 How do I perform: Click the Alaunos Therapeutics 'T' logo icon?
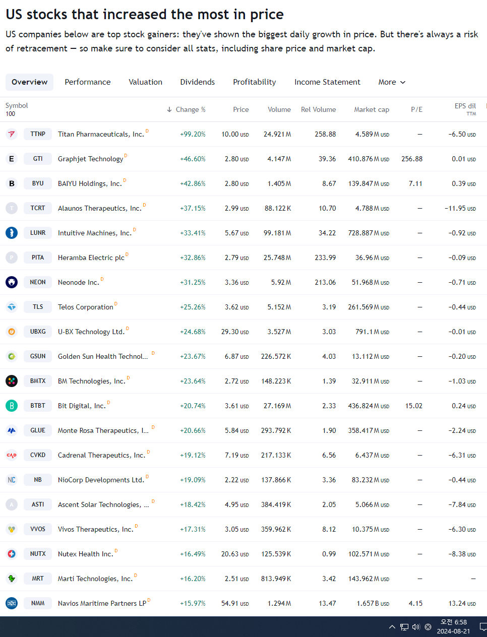tap(12, 208)
